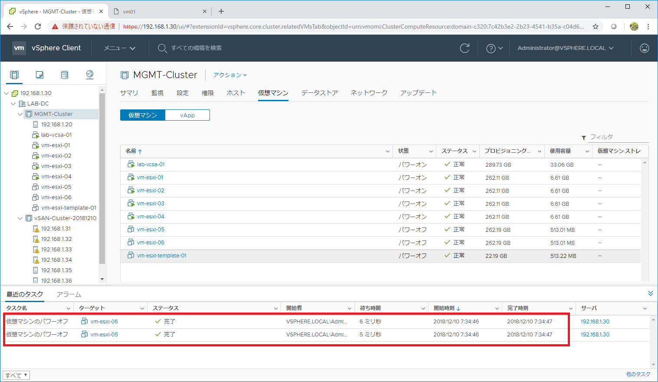Select the Virtual Machines toggle button
Viewport: 658px width, 382px height.
tap(143, 115)
